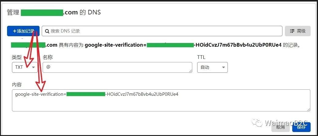
Task: Click the magnifier search icon
Action: tap(47, 31)
